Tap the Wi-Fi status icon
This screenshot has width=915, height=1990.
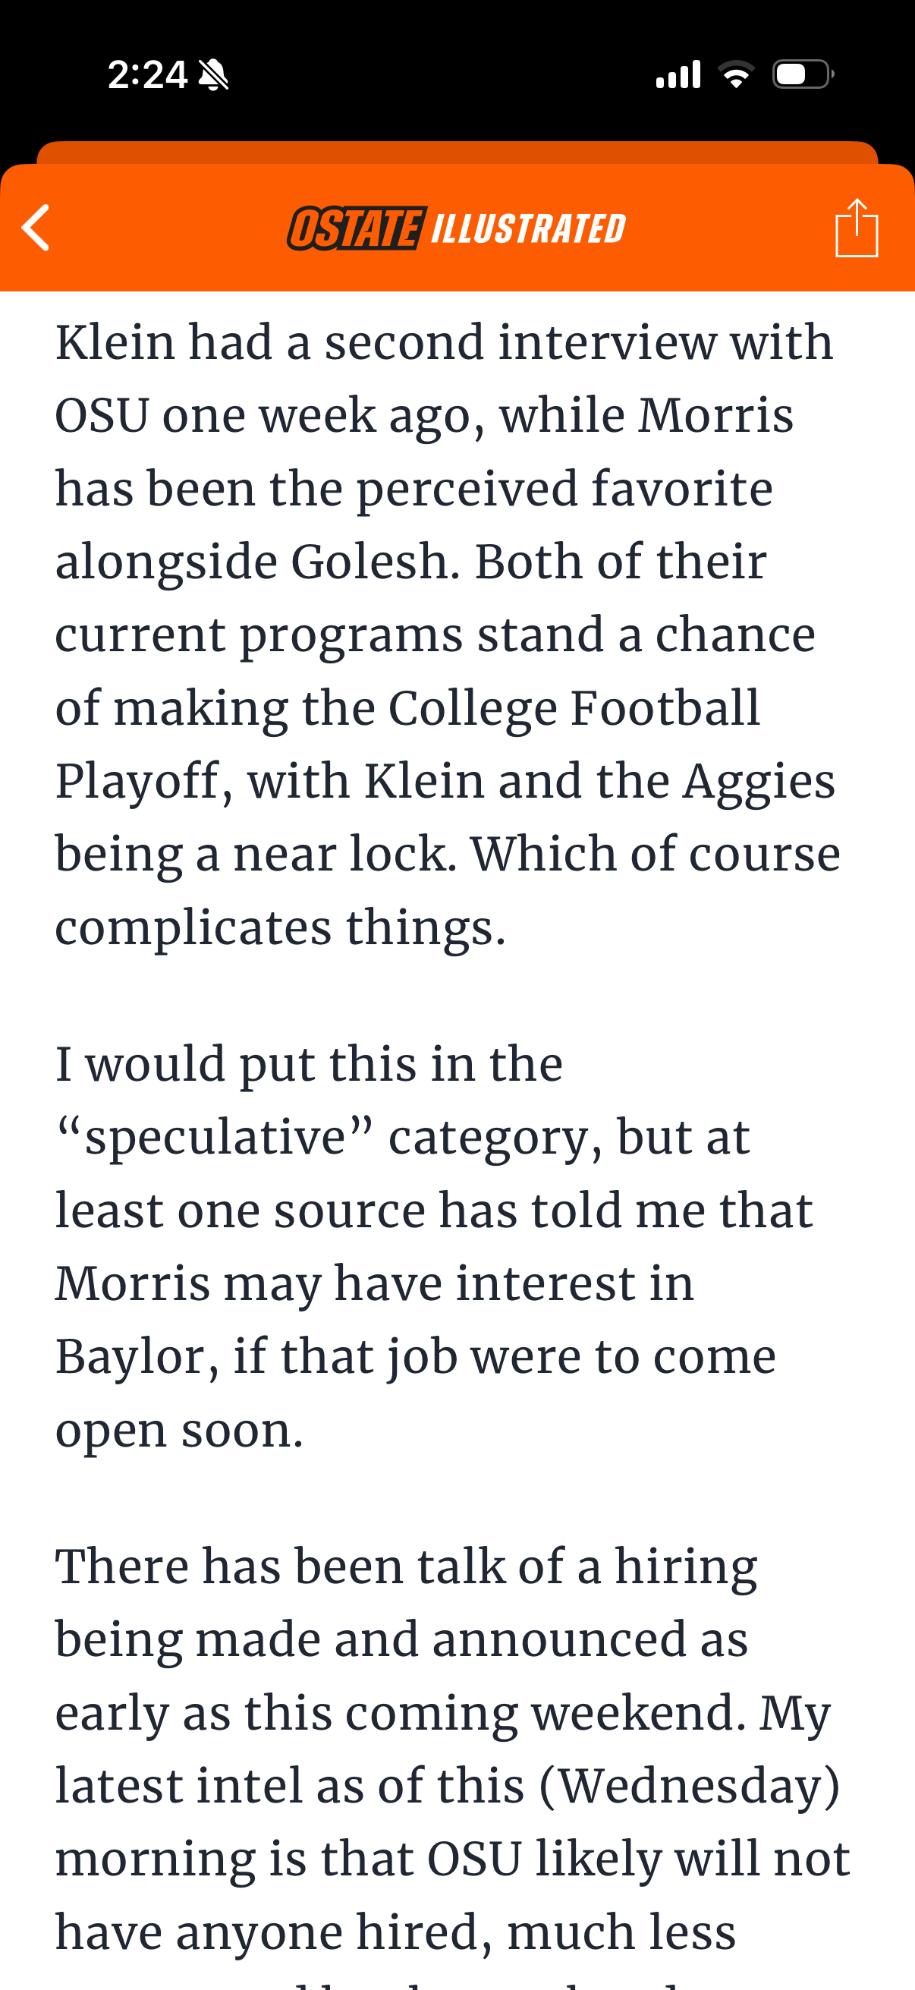point(736,75)
